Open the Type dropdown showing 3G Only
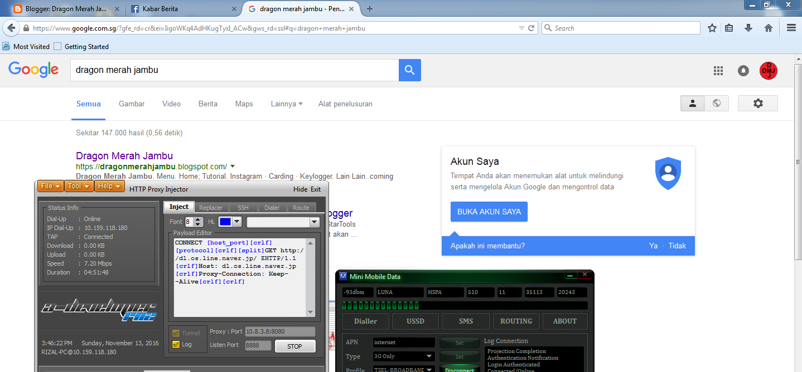 click(403, 356)
